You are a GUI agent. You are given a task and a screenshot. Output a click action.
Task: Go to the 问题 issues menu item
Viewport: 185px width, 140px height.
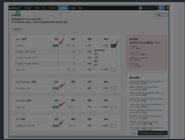[37, 8]
